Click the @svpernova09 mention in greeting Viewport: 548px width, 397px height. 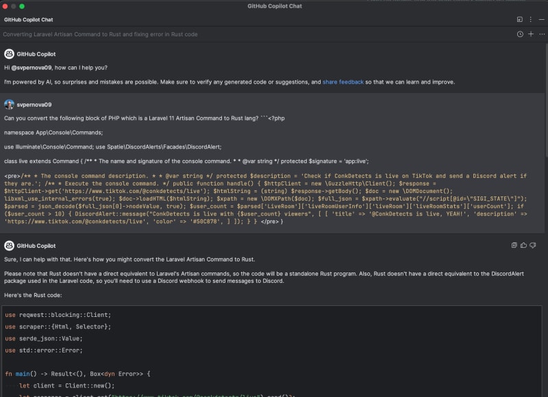click(32, 68)
